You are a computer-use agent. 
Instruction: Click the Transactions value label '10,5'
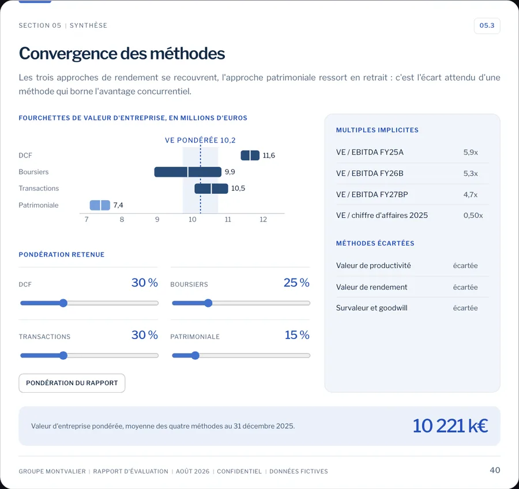pyautogui.click(x=238, y=189)
